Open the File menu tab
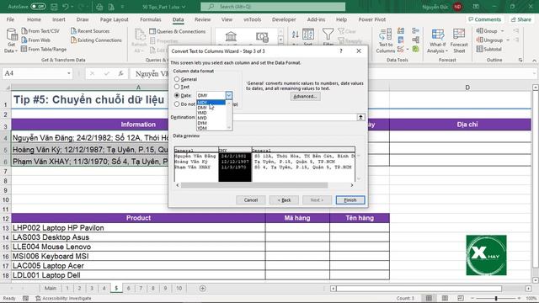This screenshot has height=303, width=539. (x=10, y=19)
